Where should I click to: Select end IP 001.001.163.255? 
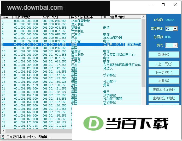(54, 112)
